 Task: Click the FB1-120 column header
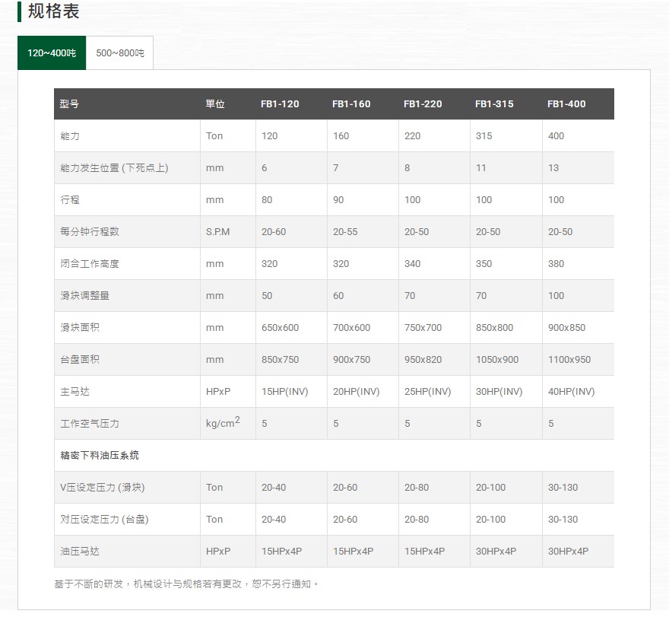(x=280, y=104)
